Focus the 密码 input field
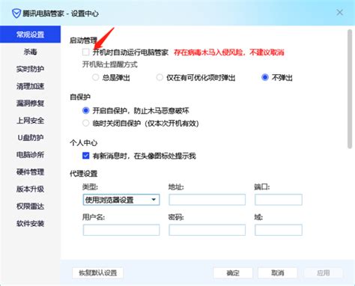 coord(207,230)
